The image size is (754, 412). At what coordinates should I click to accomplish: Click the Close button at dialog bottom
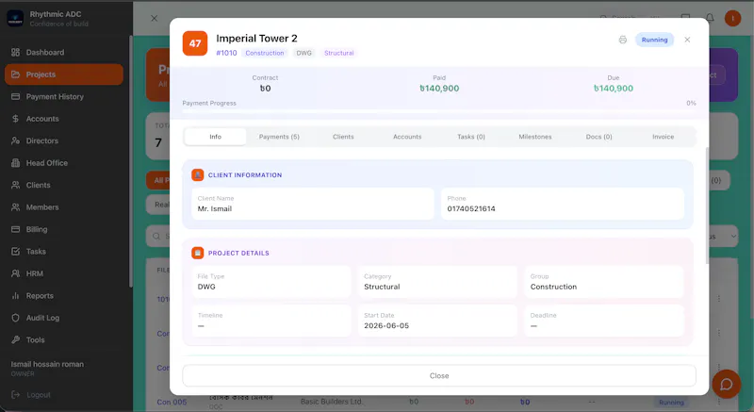click(439, 376)
